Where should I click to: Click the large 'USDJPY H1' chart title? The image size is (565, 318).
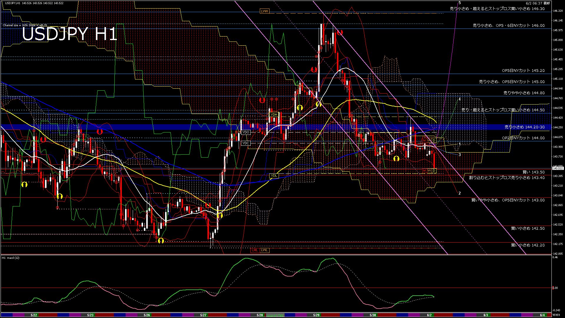(x=70, y=34)
